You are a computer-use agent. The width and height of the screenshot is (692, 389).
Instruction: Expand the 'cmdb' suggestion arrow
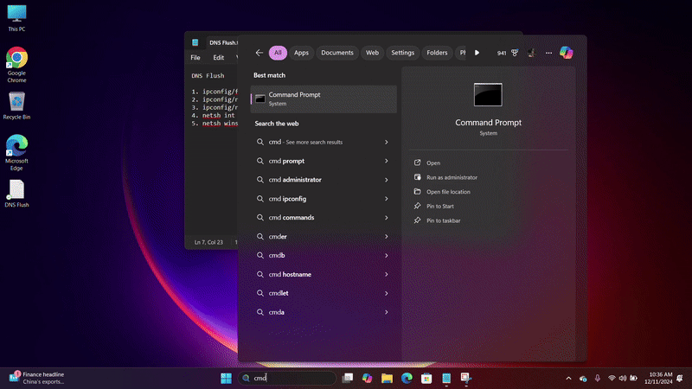tap(386, 255)
